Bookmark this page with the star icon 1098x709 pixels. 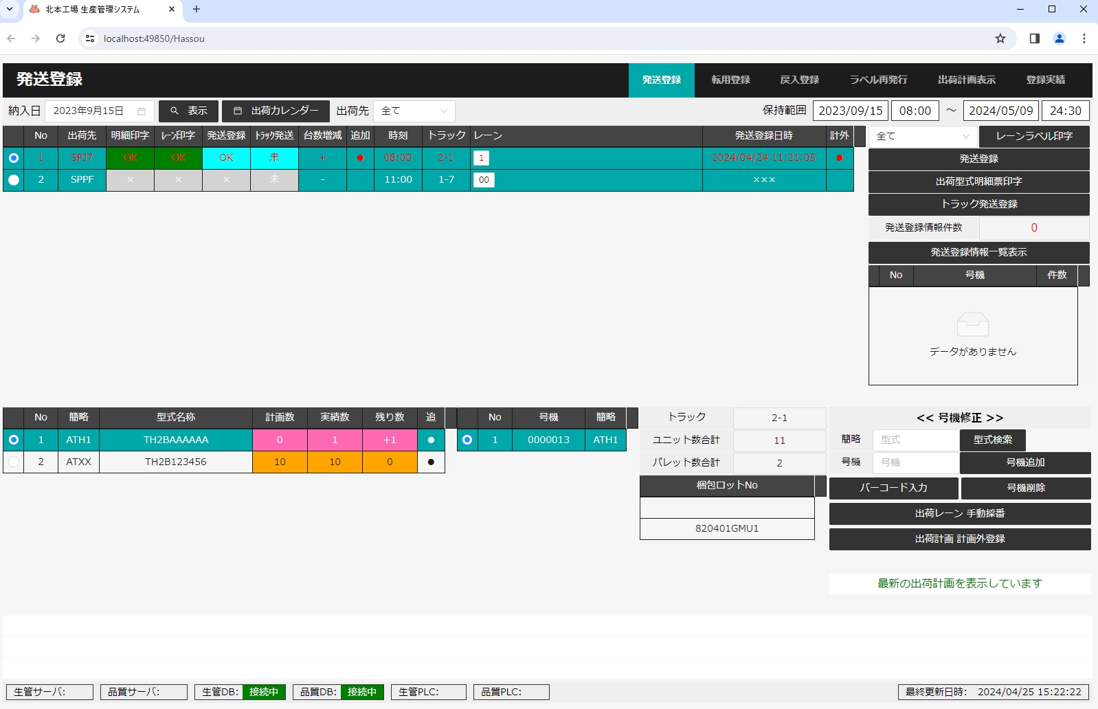click(x=1000, y=38)
